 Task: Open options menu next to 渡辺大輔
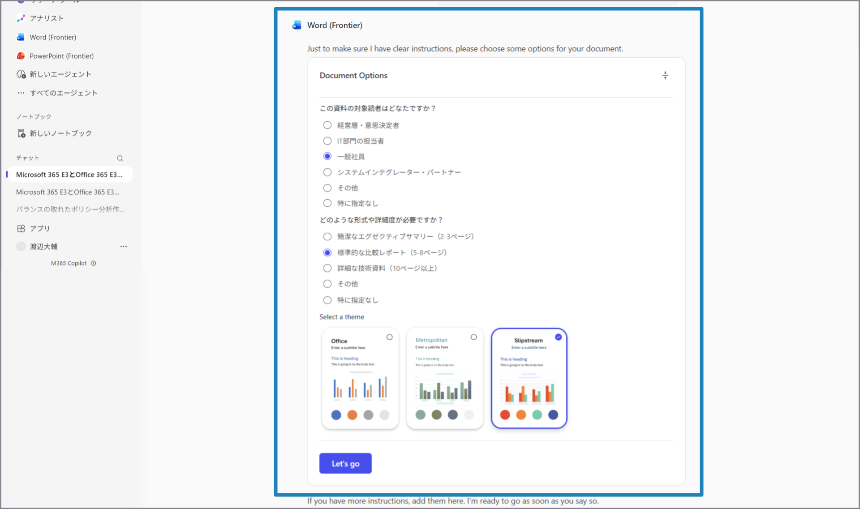[124, 247]
